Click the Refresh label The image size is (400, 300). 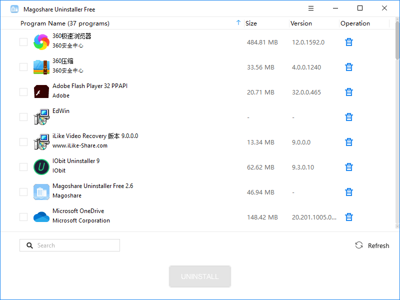point(378,245)
